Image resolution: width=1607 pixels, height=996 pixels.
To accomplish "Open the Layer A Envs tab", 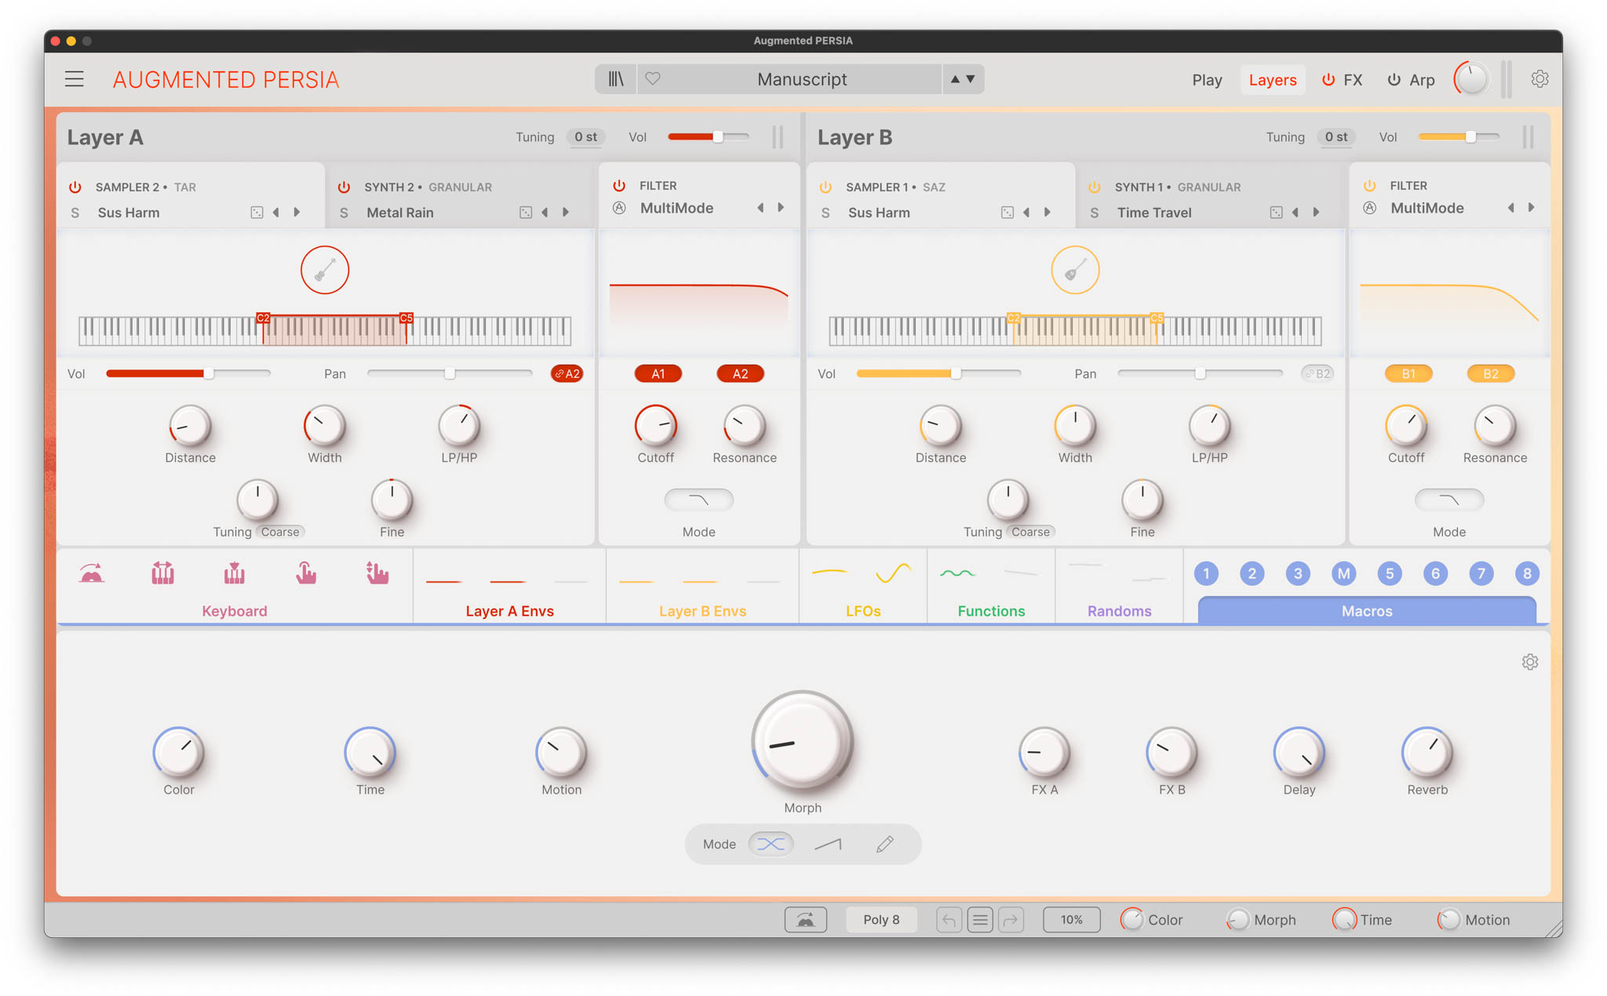I will pos(509,611).
